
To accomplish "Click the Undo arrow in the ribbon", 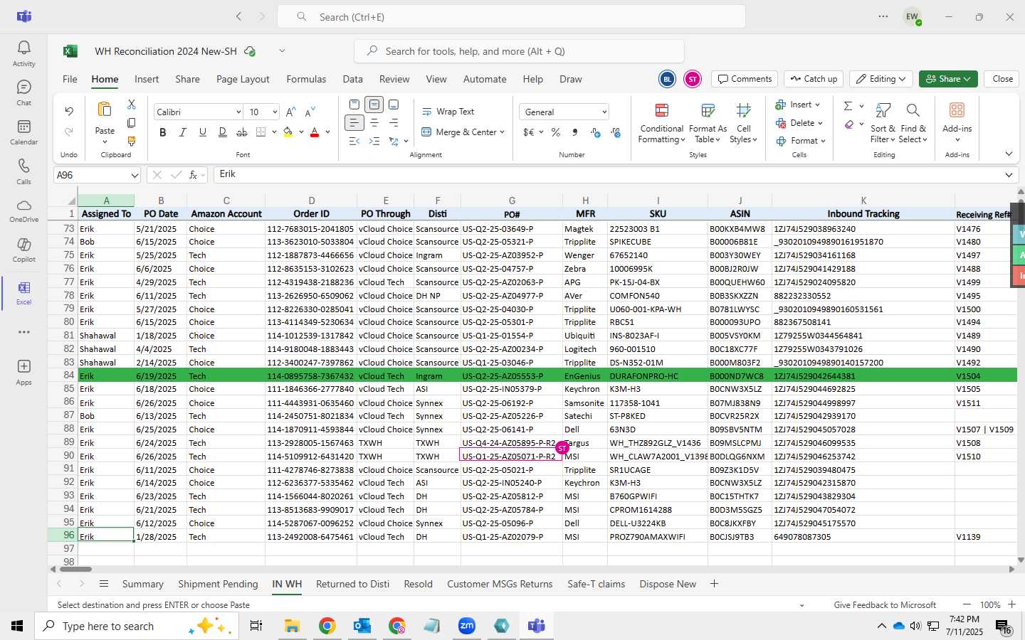I will click(x=69, y=111).
